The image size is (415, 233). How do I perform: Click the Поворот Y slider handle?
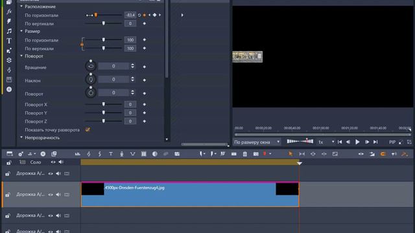click(104, 113)
